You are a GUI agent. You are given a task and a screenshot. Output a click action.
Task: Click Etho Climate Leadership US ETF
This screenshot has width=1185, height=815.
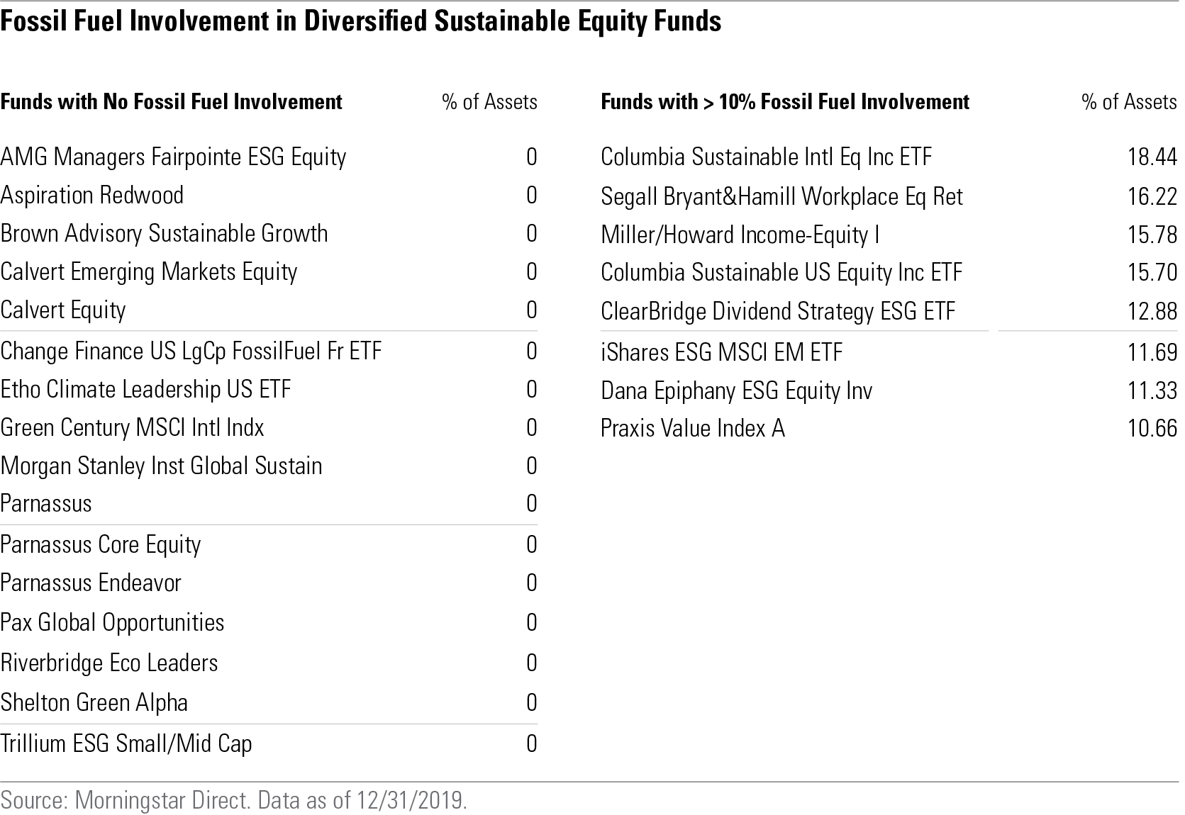point(145,389)
